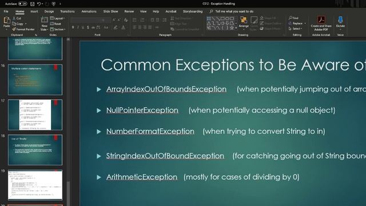366x206 pixels.
Task: Increase the list indent level
Action: pos(158,20)
